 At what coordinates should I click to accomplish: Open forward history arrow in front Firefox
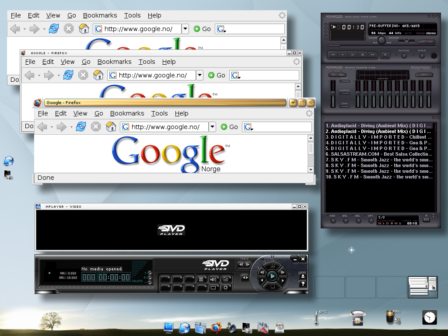point(71,127)
